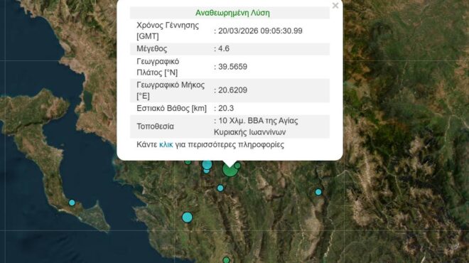Viewport: 469px width, 263px height.
Task: Select the cyan marker east of popup
Action: click(318, 192)
